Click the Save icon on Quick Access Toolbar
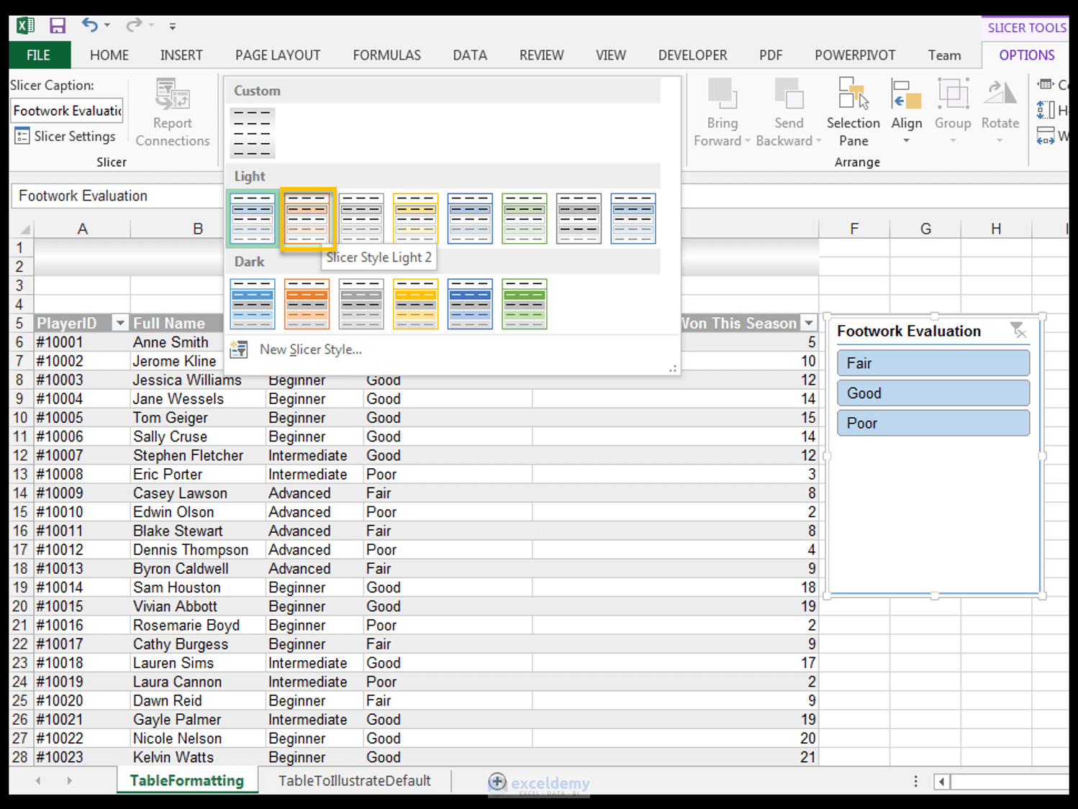 tap(58, 25)
